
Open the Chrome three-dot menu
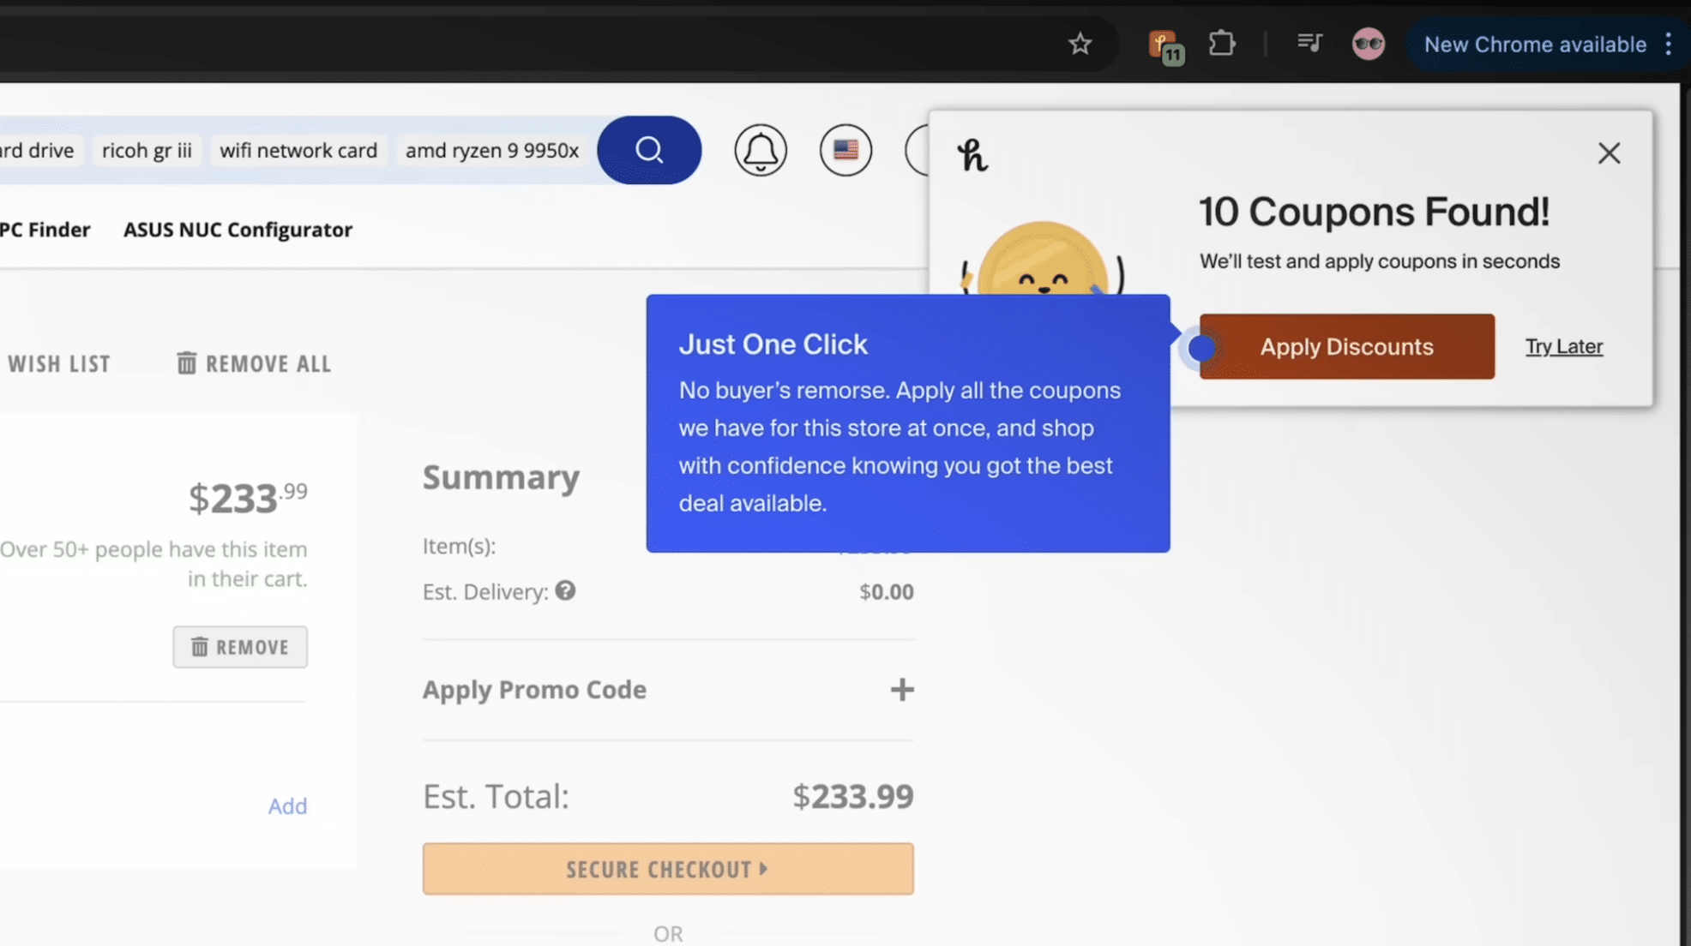pos(1668,44)
